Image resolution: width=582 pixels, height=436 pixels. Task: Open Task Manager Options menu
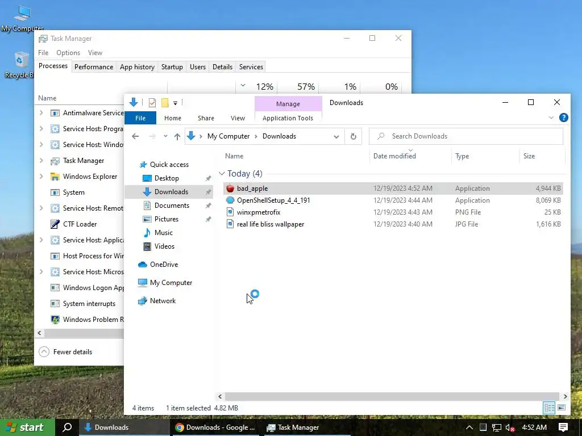(x=68, y=53)
